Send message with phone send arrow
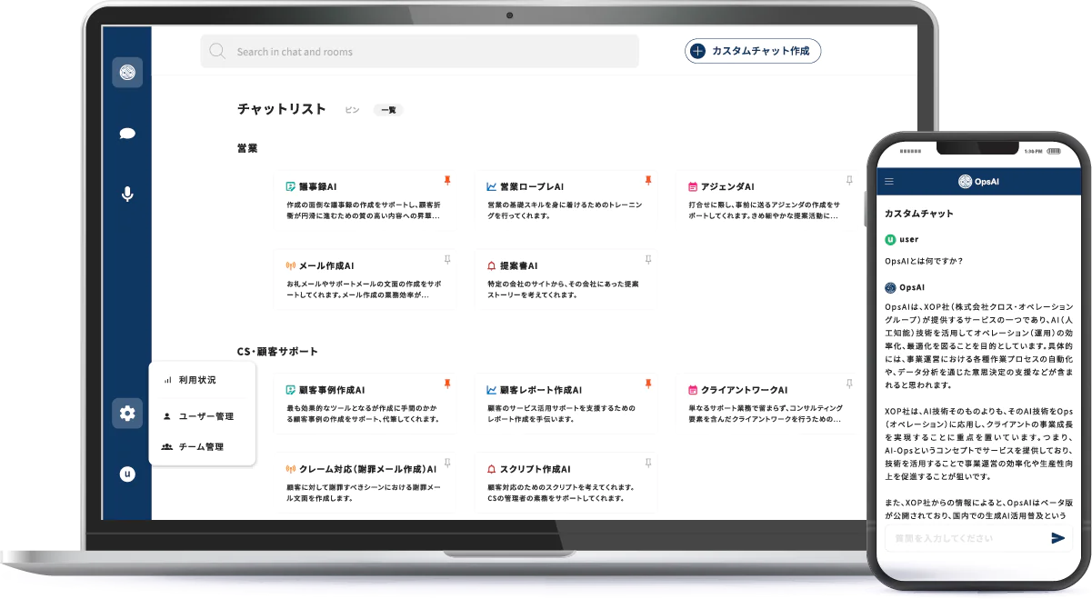Image resolution: width=1092 pixels, height=599 pixels. pyautogui.click(x=1057, y=538)
